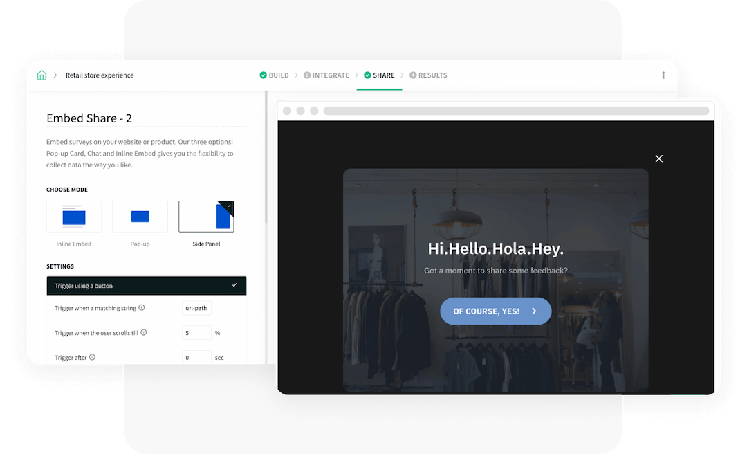Screen dimensions: 747x454
Task: Click the url-path input field
Action: click(196, 308)
